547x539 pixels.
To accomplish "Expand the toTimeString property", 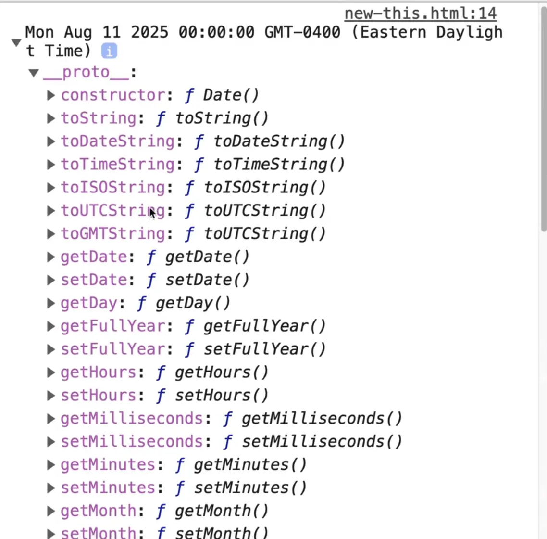I will (51, 165).
